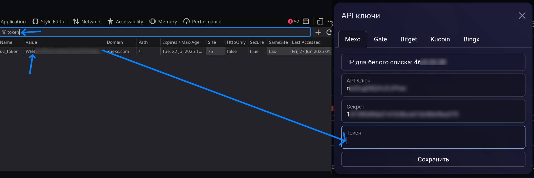Sort cookies by the Value column header
Image resolution: width=534 pixels, height=178 pixels.
(64, 42)
